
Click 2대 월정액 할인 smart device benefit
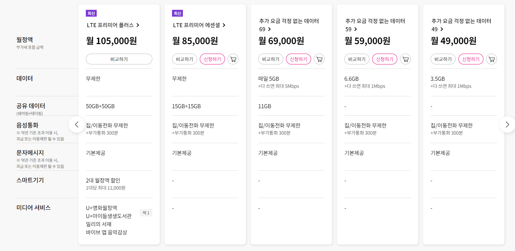pos(103,180)
